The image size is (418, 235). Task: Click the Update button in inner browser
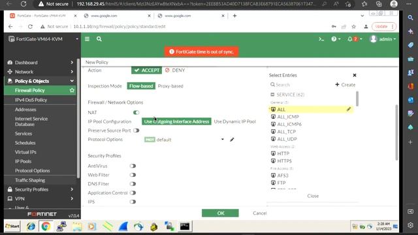tap(384, 26)
